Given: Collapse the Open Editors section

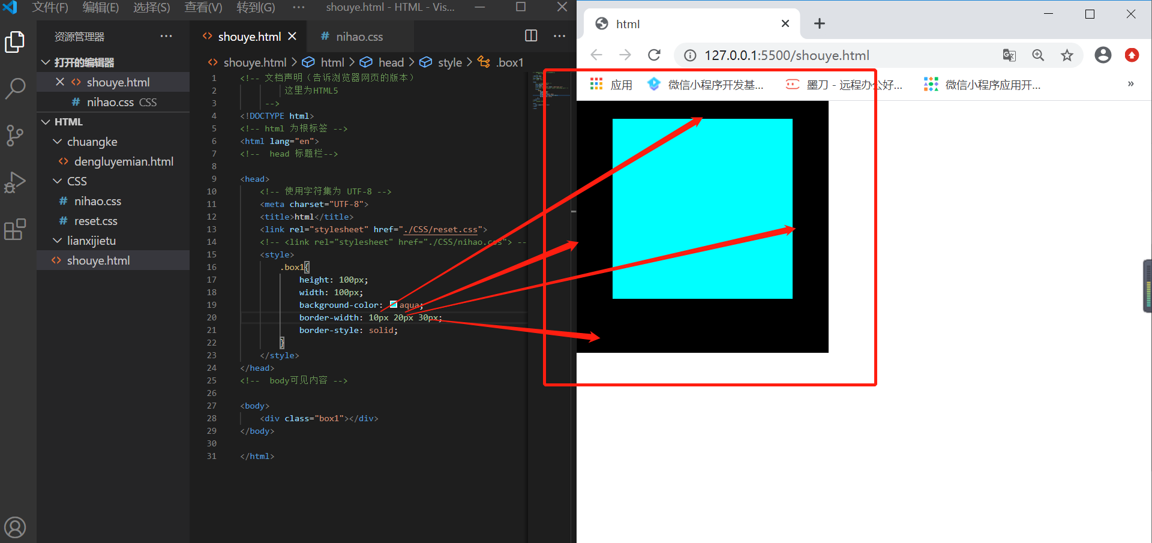Looking at the screenshot, I should [46, 62].
